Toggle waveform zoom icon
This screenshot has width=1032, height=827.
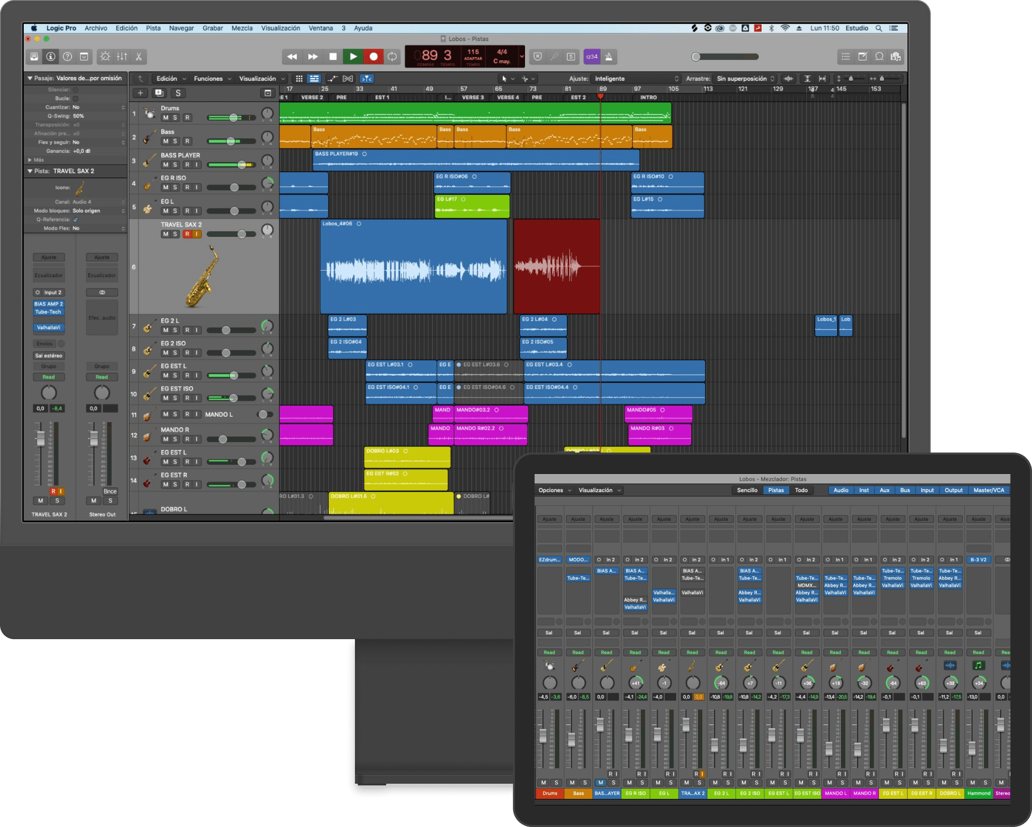pyautogui.click(x=788, y=78)
